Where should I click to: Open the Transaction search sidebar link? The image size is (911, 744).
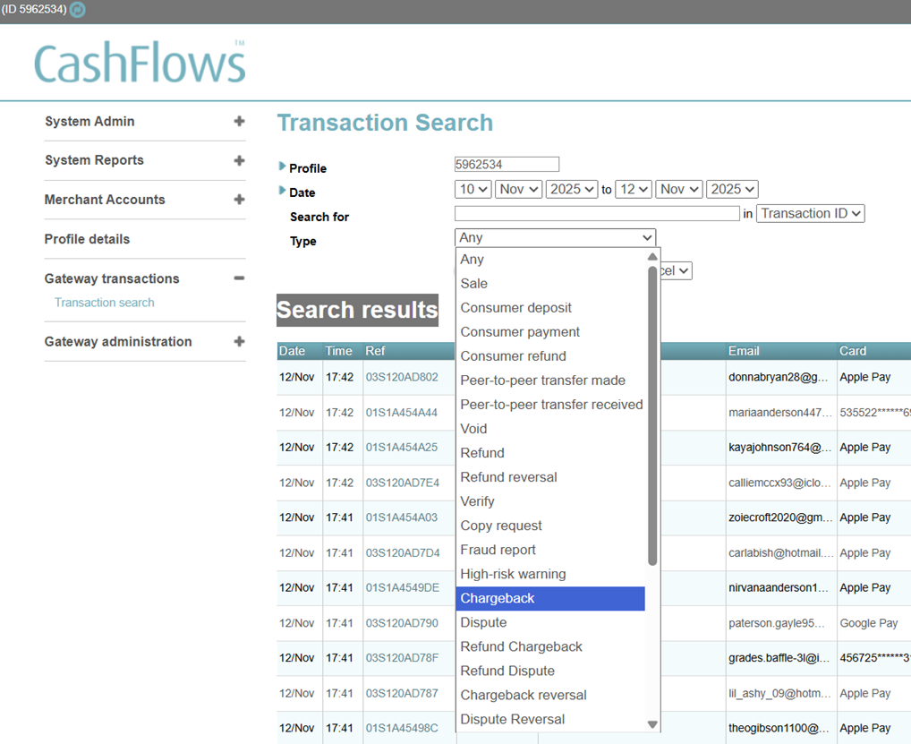pos(105,303)
